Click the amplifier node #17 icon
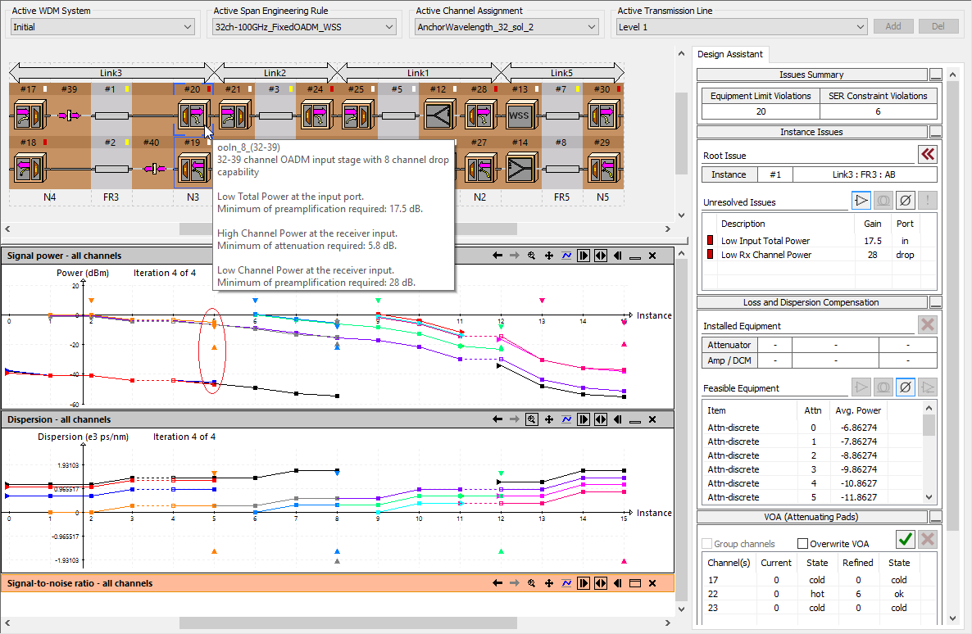972x634 pixels. pyautogui.click(x=29, y=115)
